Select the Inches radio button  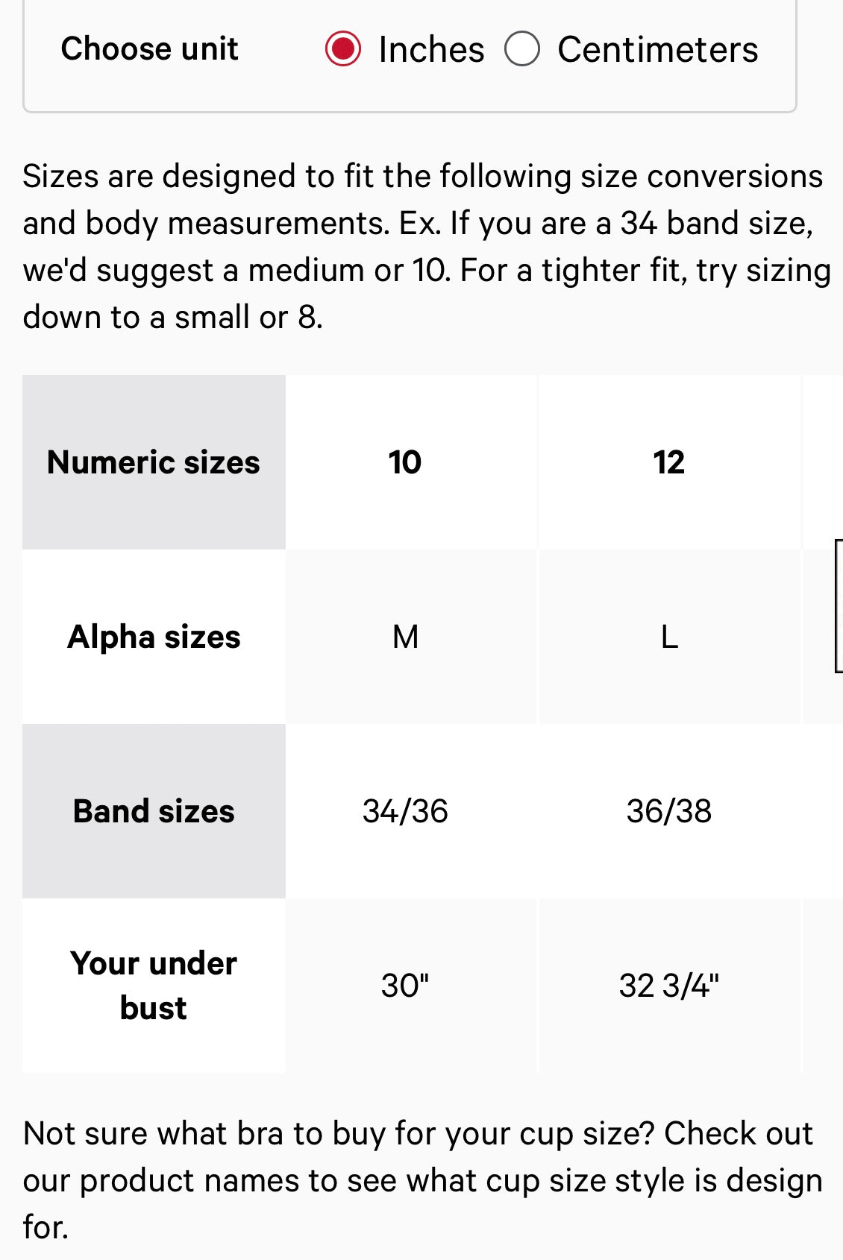point(343,49)
